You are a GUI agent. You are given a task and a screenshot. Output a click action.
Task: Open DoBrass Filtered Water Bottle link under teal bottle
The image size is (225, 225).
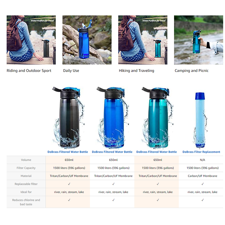coord(157,152)
